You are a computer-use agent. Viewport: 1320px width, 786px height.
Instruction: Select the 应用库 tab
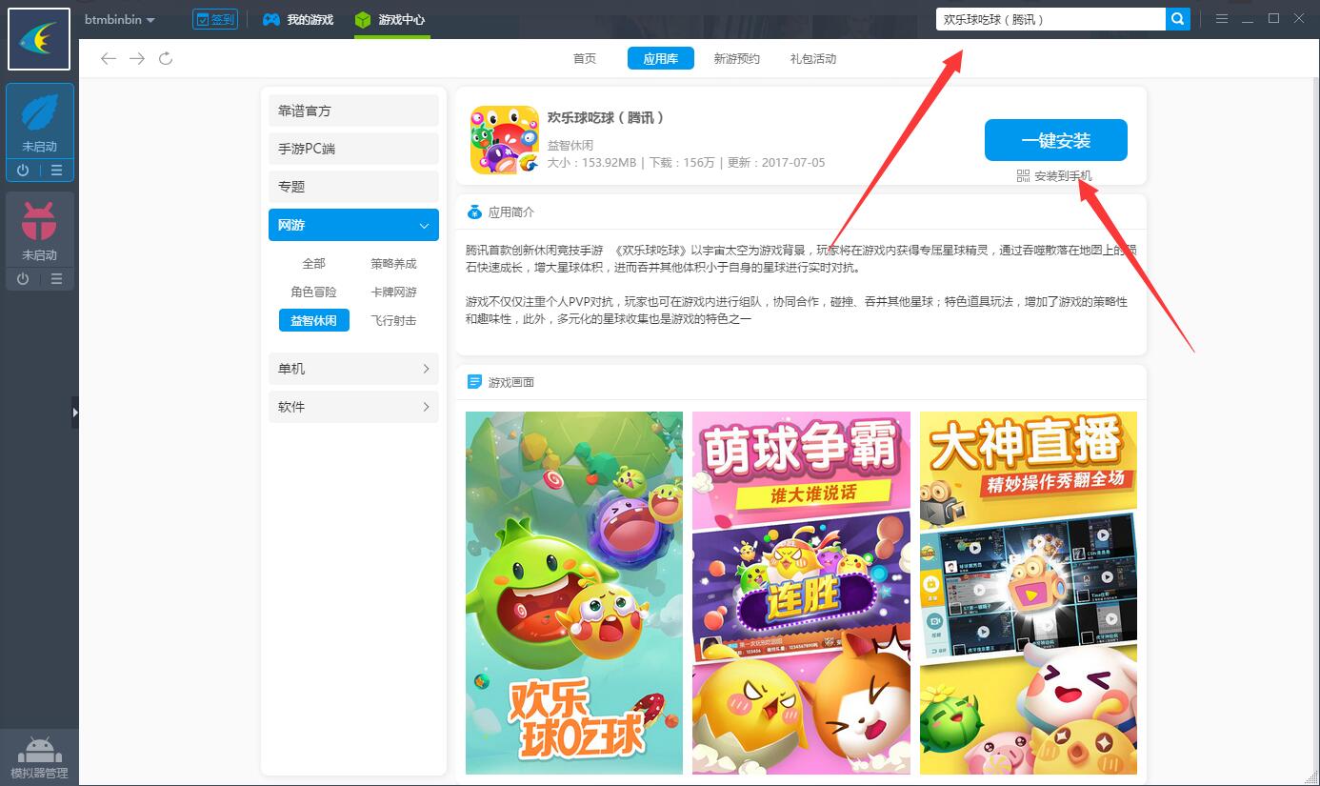(x=660, y=59)
